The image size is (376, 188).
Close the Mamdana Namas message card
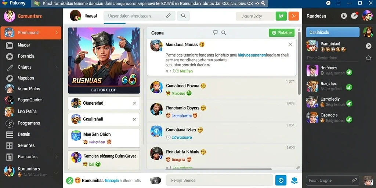pos(290,44)
